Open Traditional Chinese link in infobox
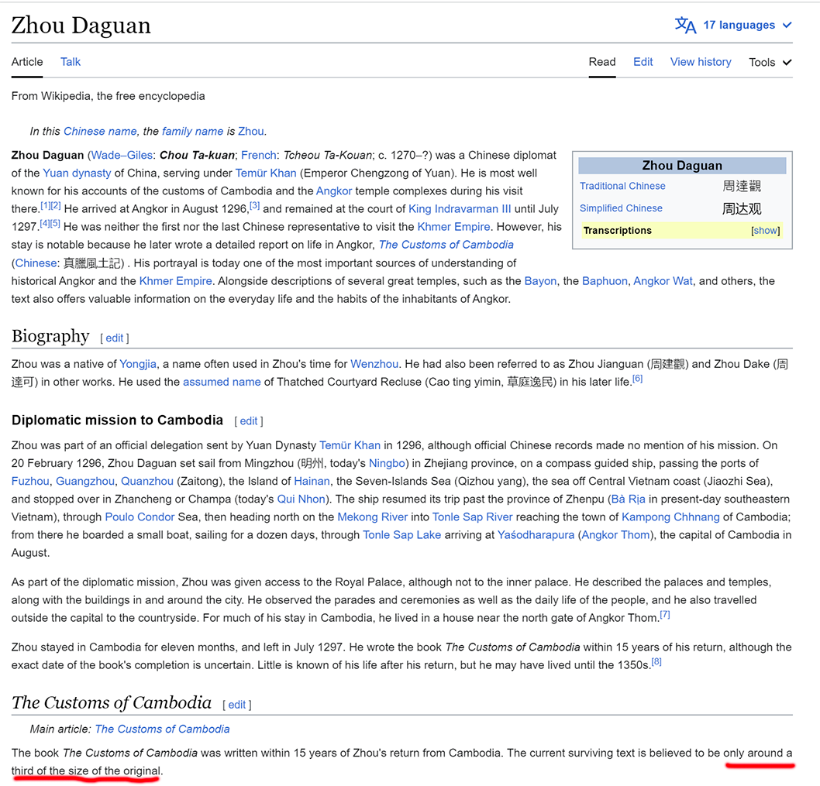 pos(622,186)
